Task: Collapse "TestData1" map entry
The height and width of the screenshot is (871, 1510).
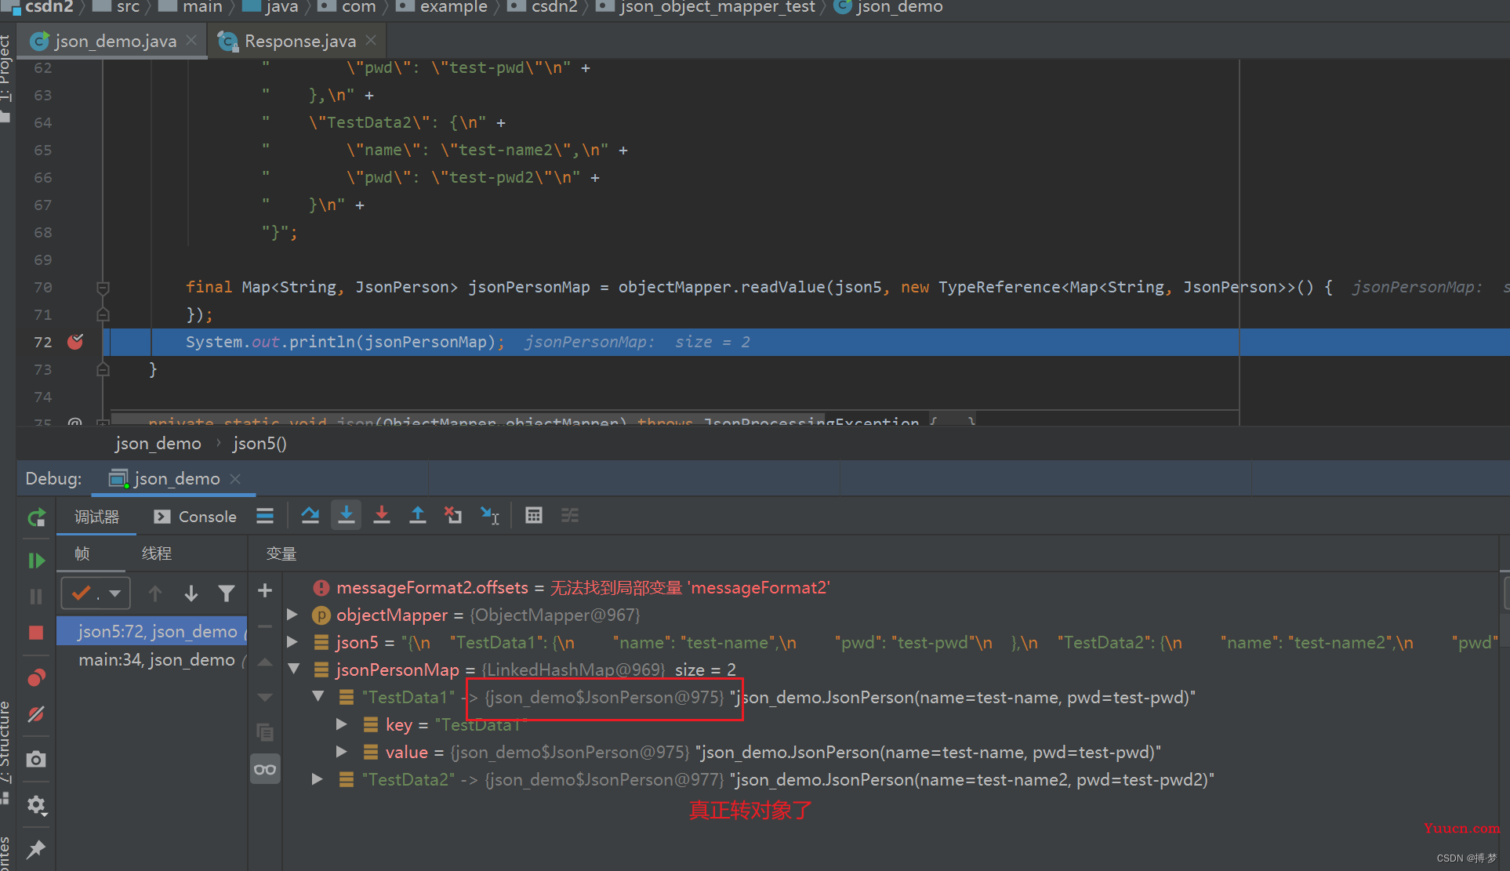Action: 318,697
